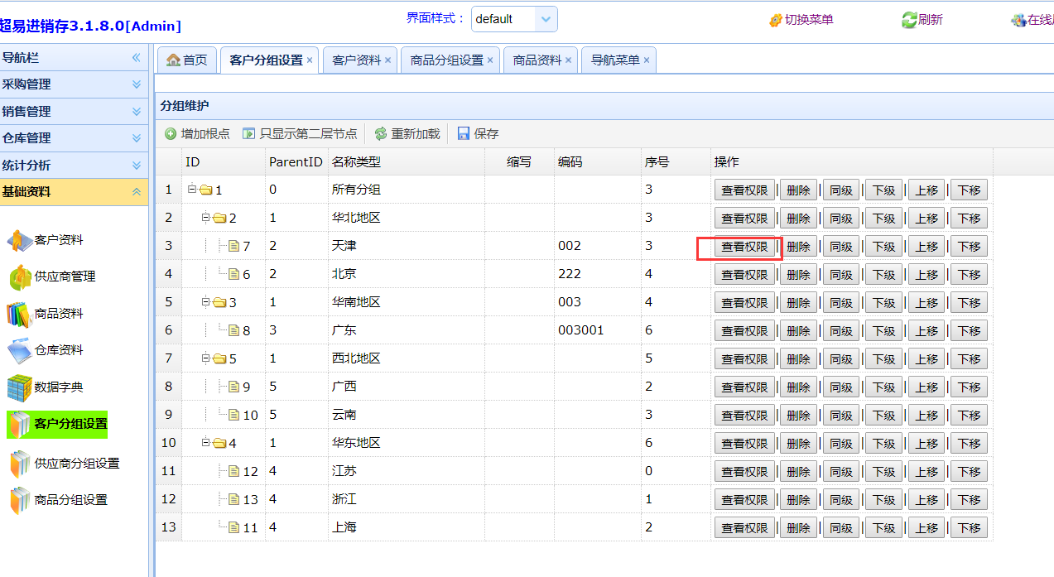Viewport: 1054px width, 577px height.
Task: Switch to the 首页 tab
Action: click(x=187, y=60)
